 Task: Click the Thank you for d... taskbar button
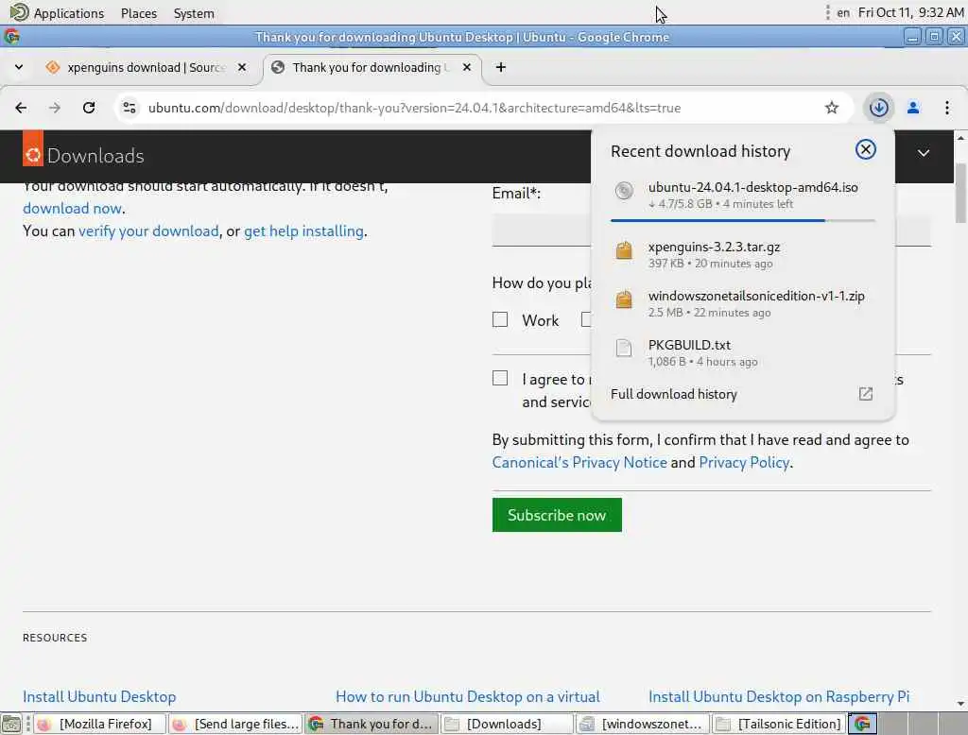[371, 724]
